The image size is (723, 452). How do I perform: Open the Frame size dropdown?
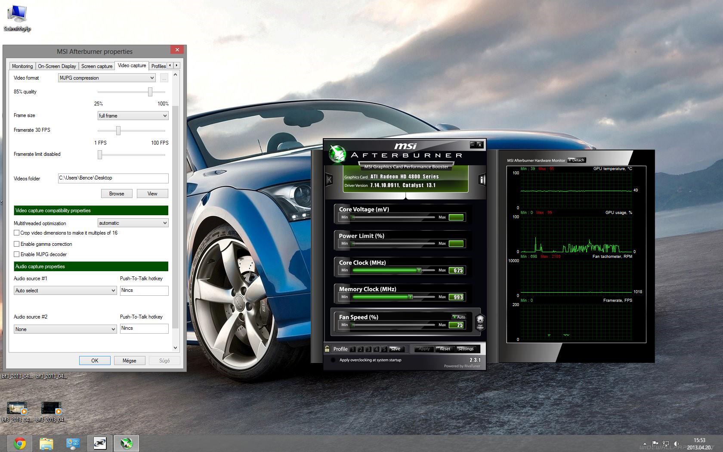point(133,116)
